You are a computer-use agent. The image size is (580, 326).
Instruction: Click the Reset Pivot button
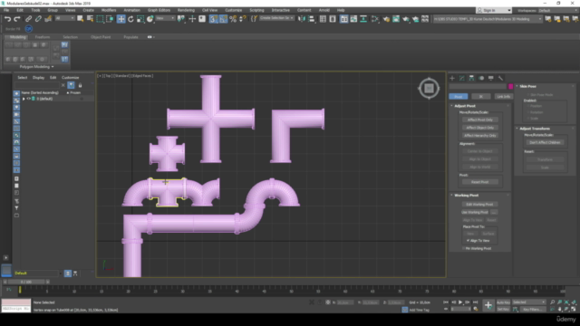(x=479, y=182)
